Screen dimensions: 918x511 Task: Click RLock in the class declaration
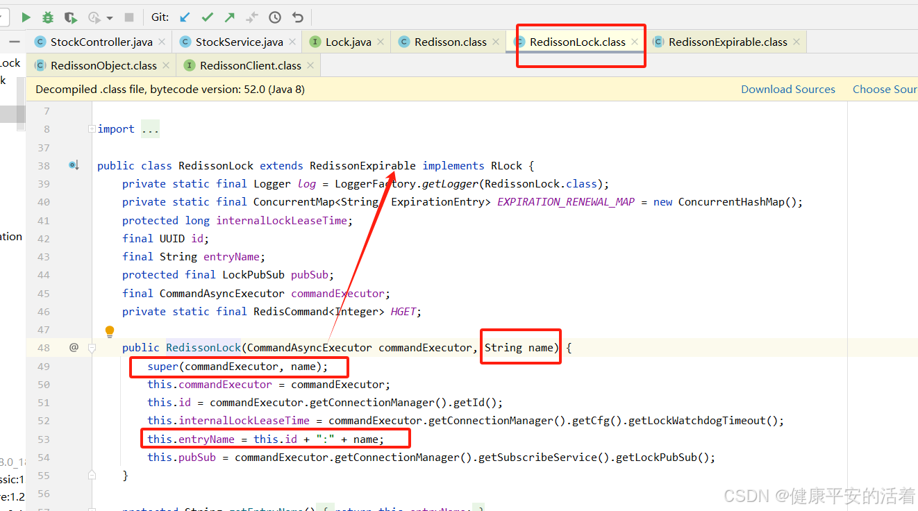coord(506,165)
